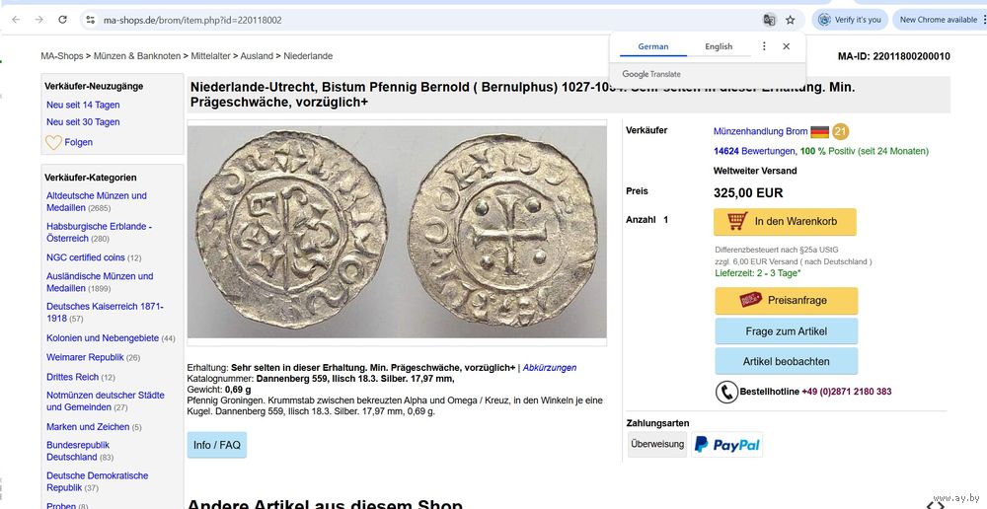Image resolution: width=987 pixels, height=509 pixels.
Task: Click the browser back arrow
Action: point(15,20)
